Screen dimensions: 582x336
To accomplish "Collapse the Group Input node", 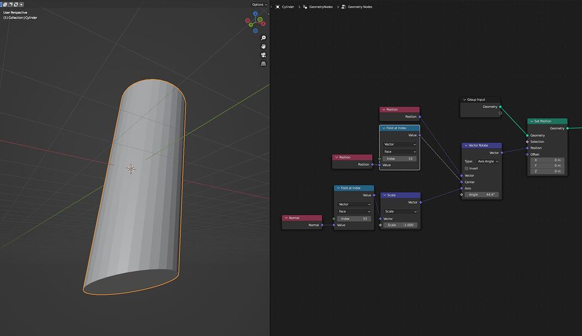I will tap(464, 100).
